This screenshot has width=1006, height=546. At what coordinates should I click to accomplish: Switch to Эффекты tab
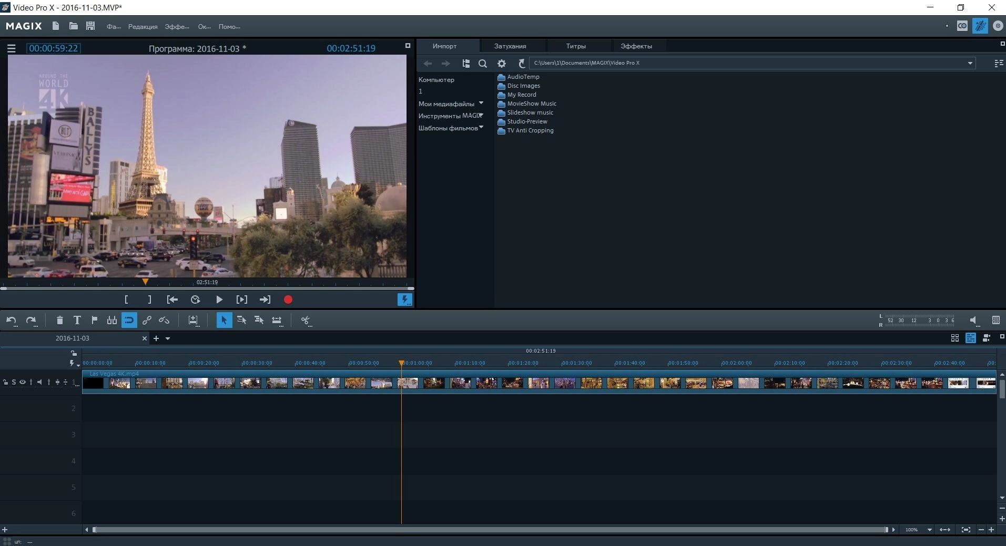(x=636, y=46)
